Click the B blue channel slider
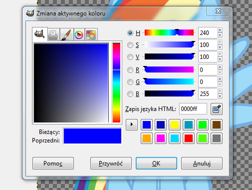Image resolution: width=252 pixels, height=190 pixels. point(169,93)
